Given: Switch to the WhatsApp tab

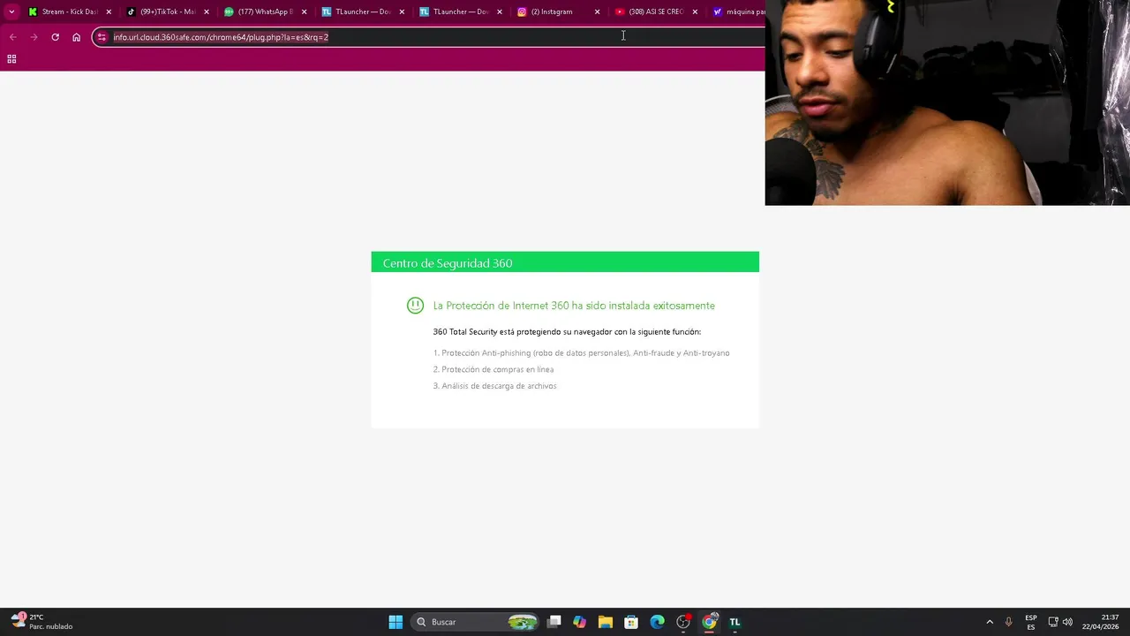Looking at the screenshot, I should coord(265,11).
